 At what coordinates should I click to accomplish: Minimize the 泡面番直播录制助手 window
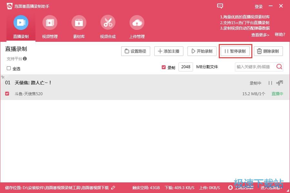coord(271,6)
